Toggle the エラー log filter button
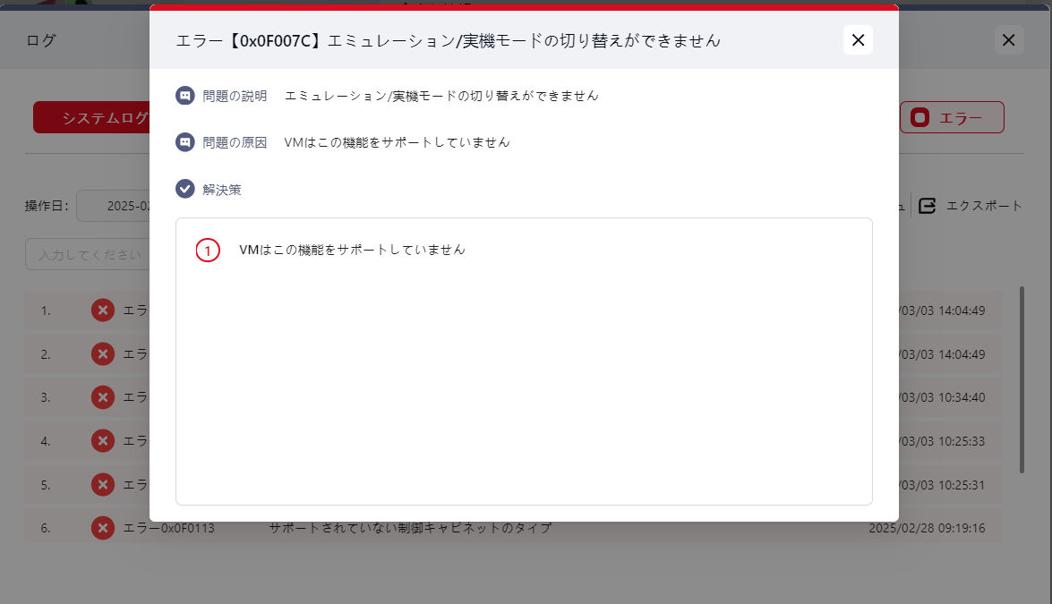This screenshot has height=604, width=1052. (x=951, y=117)
